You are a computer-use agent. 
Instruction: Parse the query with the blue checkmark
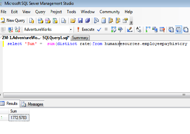point(99,29)
